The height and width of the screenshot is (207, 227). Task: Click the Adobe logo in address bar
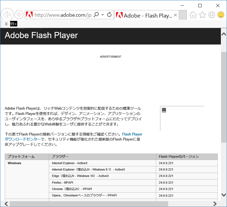(29, 14)
